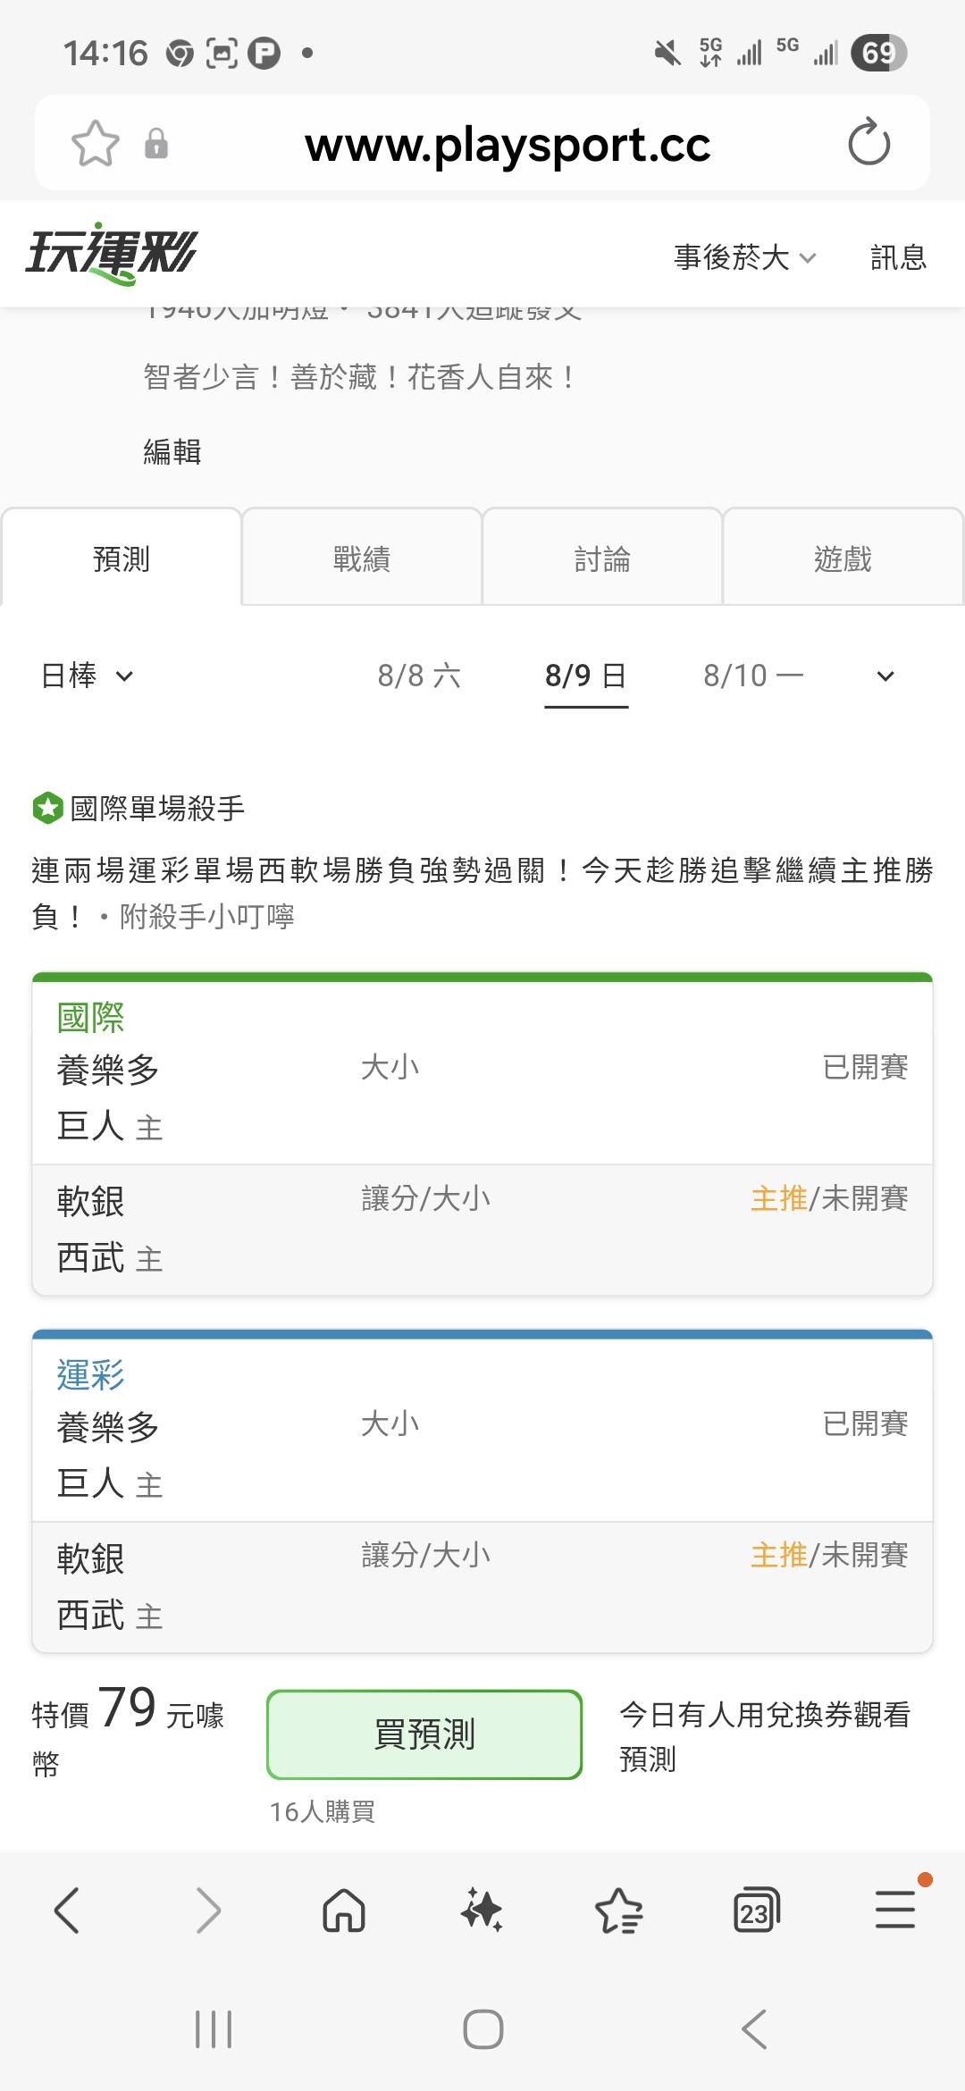Click the 編輯 link
The image size is (965, 2091).
(x=172, y=452)
